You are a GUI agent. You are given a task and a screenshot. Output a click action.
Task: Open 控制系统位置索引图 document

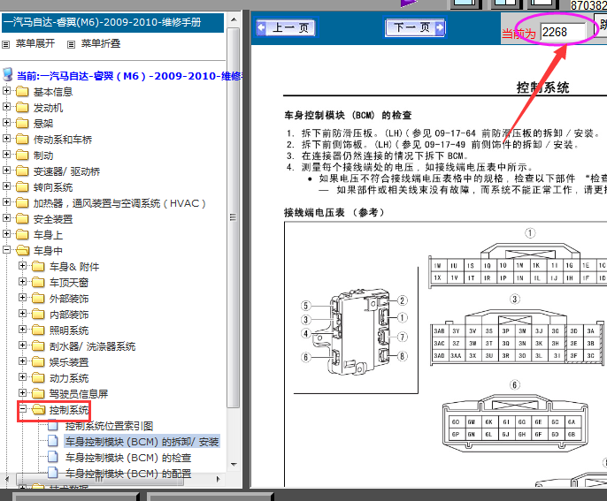point(109,426)
